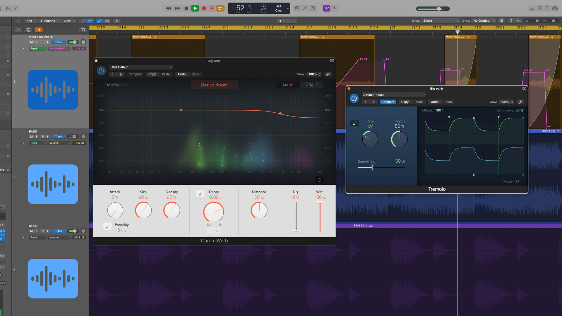This screenshot has width=562, height=316.
Task: Add a new track with plus button
Action: (18, 30)
